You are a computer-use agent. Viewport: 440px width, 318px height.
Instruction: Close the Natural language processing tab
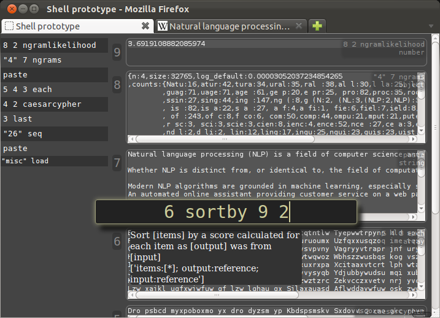click(299, 26)
